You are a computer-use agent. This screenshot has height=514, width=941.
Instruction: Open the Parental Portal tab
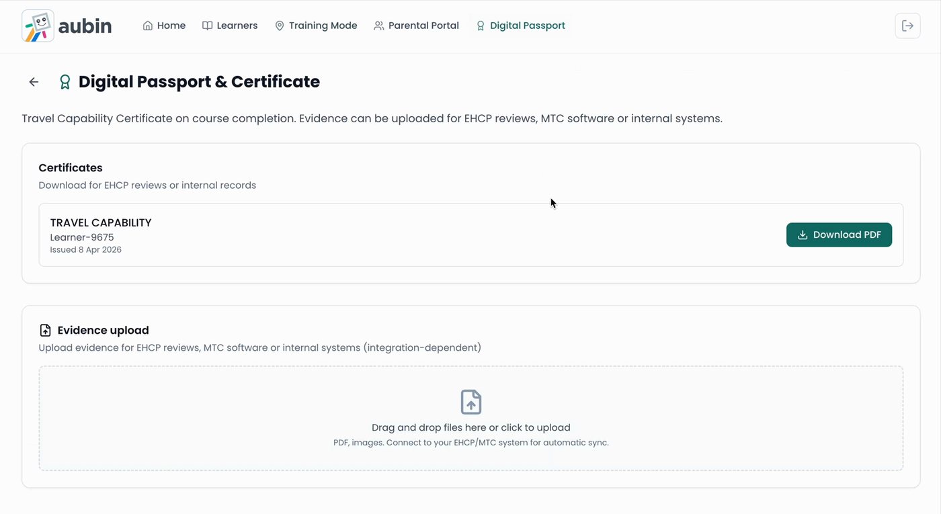(416, 26)
